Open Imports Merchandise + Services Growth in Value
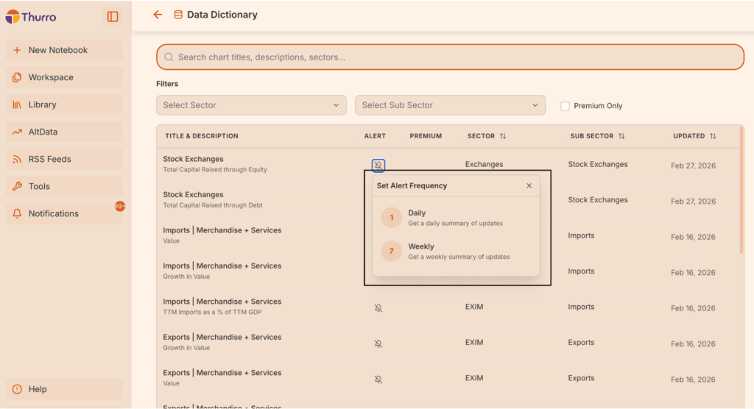Viewport: 754px width, 409px height. click(x=222, y=271)
